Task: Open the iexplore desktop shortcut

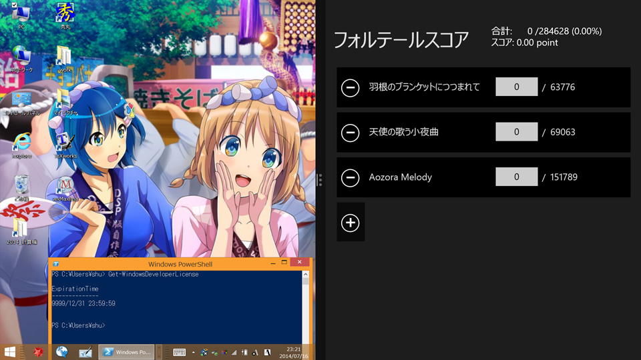Action: [x=21, y=145]
